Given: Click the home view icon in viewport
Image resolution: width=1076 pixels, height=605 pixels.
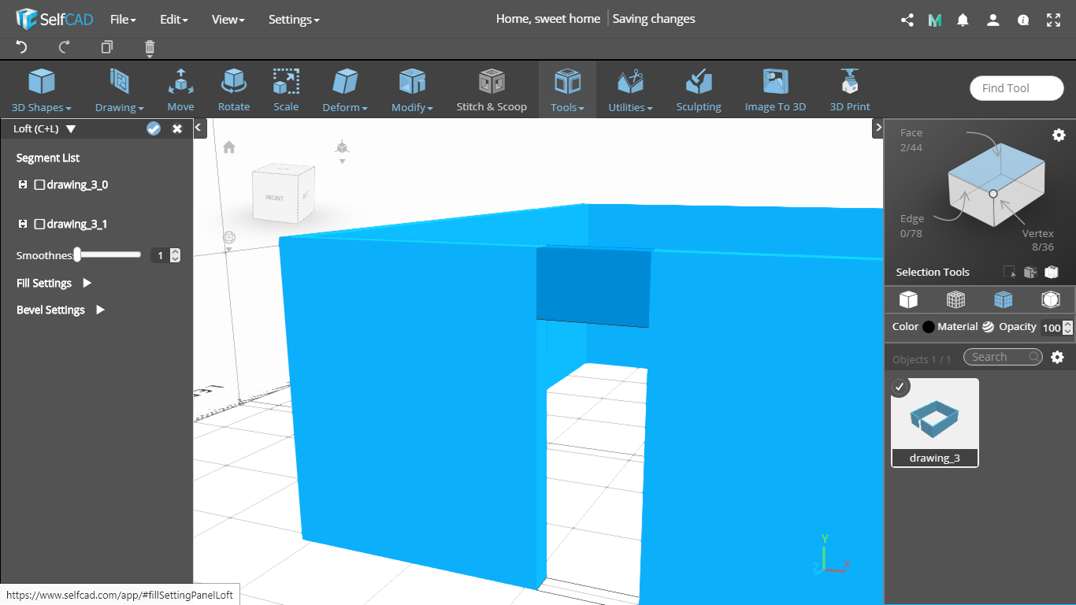Looking at the screenshot, I should 229,147.
